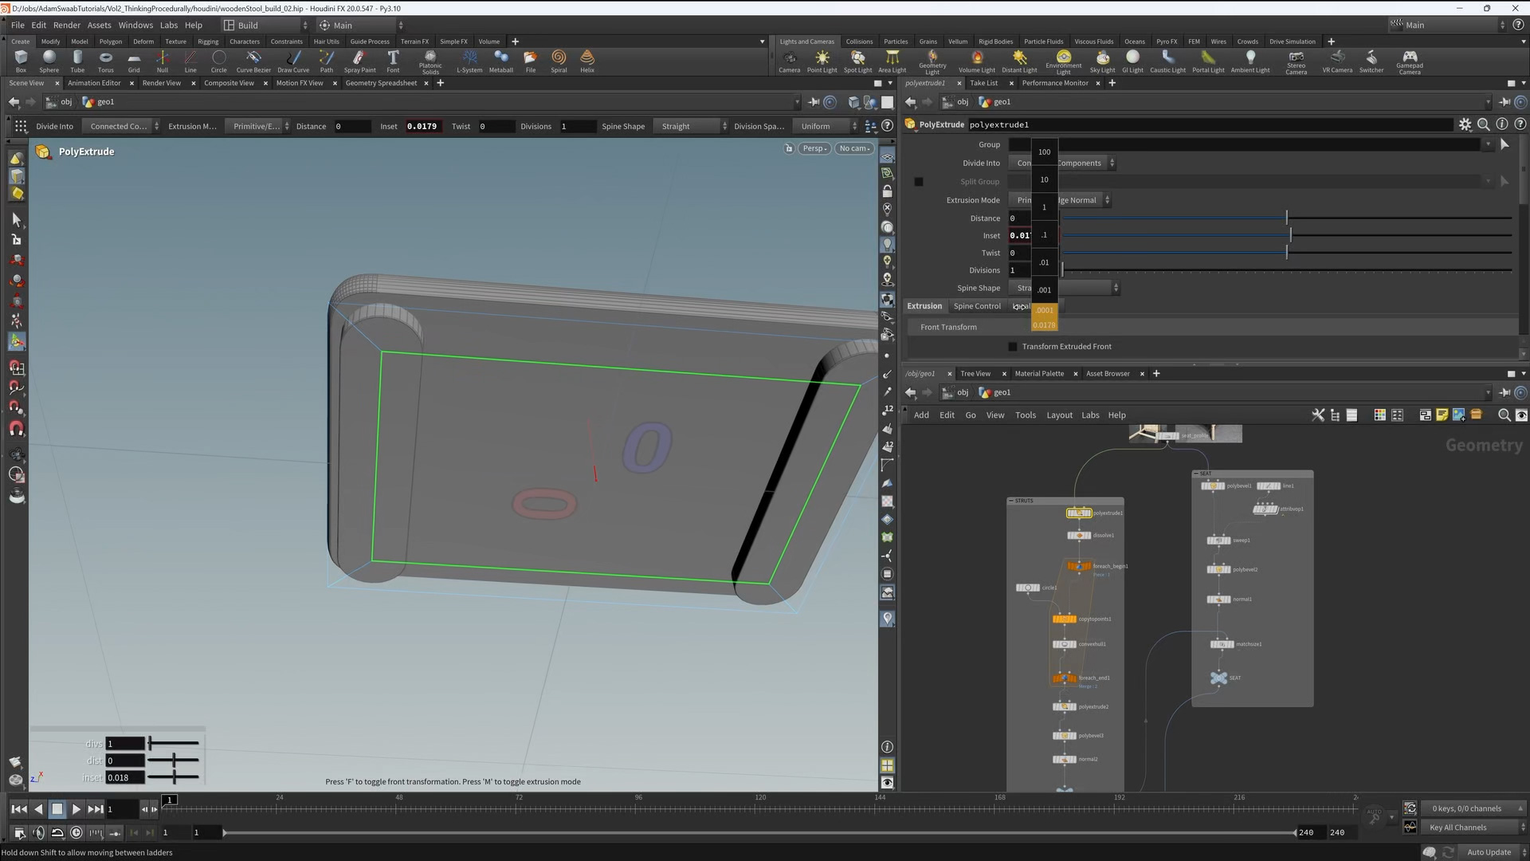Open the Labs menu in menu bar
Screen dimensions: 1530x861
pos(169,25)
